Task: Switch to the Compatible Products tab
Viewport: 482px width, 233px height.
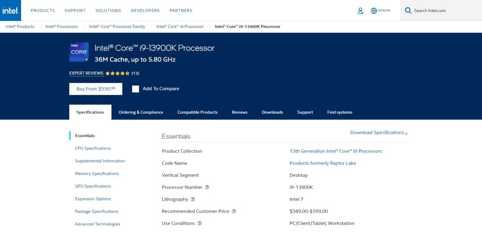Action: pyautogui.click(x=197, y=112)
